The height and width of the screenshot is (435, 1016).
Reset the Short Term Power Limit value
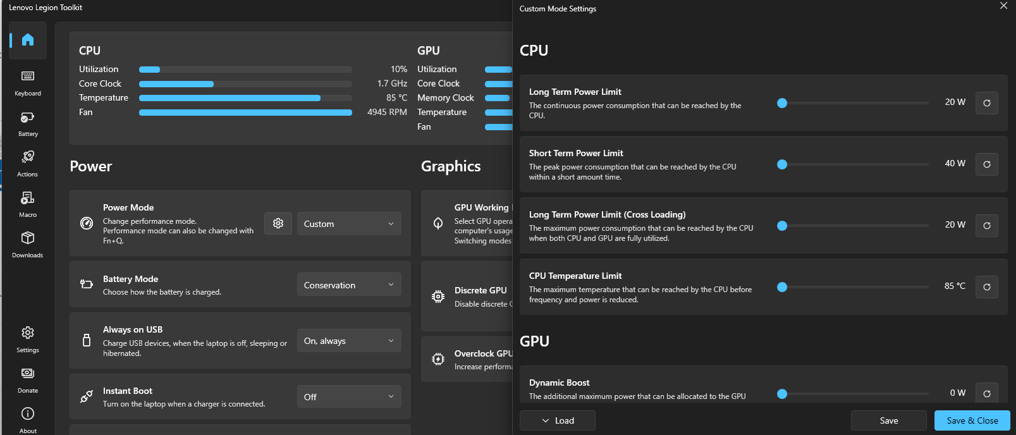(x=986, y=164)
